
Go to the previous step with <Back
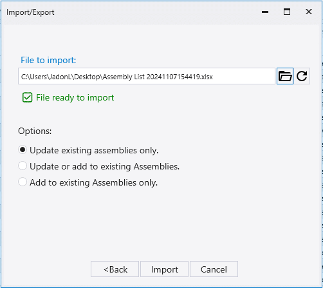(115, 269)
